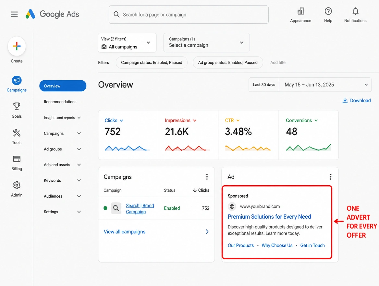This screenshot has width=379, height=286.
Task: Click www.yourbrand.com display URL
Action: [260, 207]
